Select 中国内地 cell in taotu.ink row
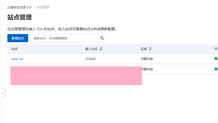The height and width of the screenshot is (123, 218). point(147,59)
